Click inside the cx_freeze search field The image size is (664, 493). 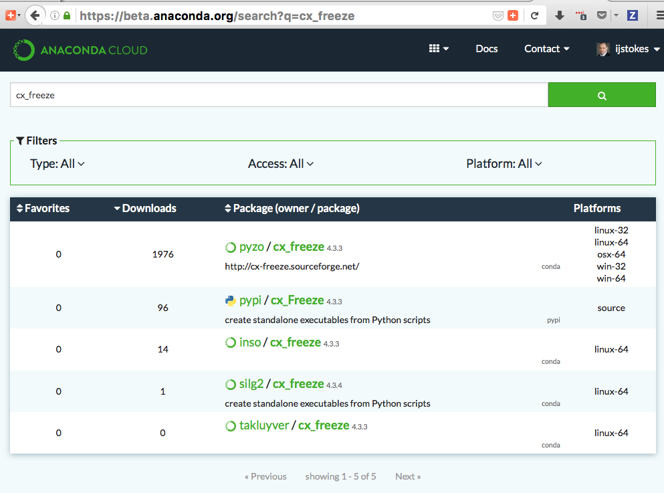tap(267, 94)
